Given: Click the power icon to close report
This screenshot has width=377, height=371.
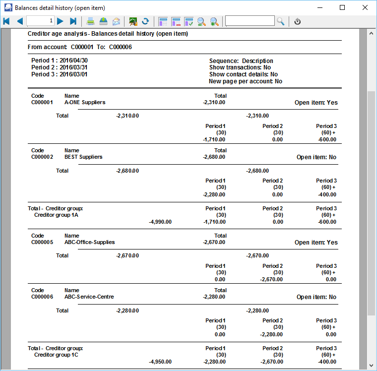Looking at the screenshot, I should tap(297, 21).
